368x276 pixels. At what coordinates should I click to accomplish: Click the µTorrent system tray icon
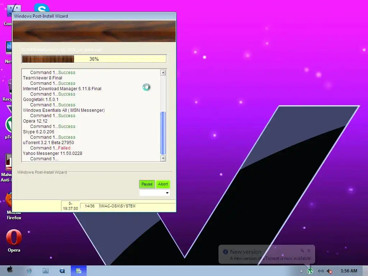[310, 271]
